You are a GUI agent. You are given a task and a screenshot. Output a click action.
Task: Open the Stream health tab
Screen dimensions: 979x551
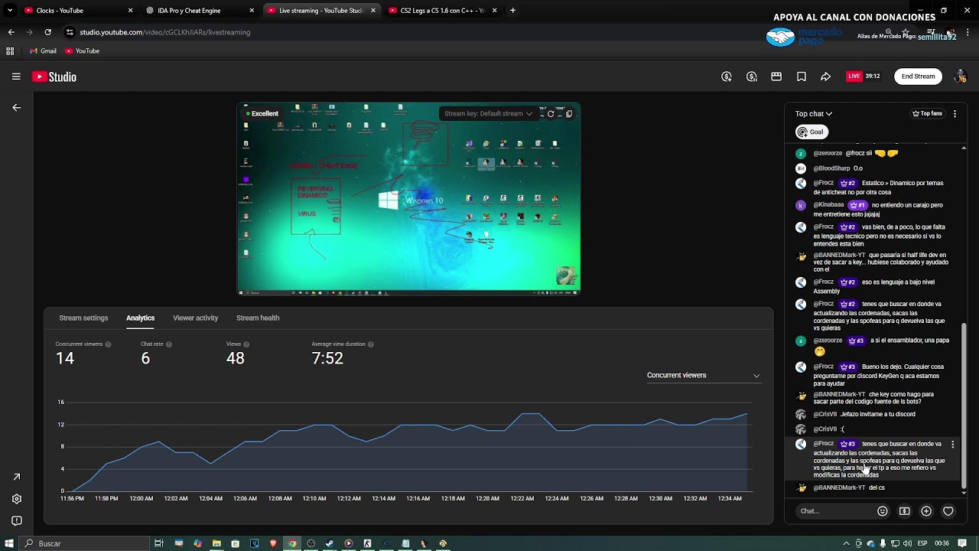(258, 318)
